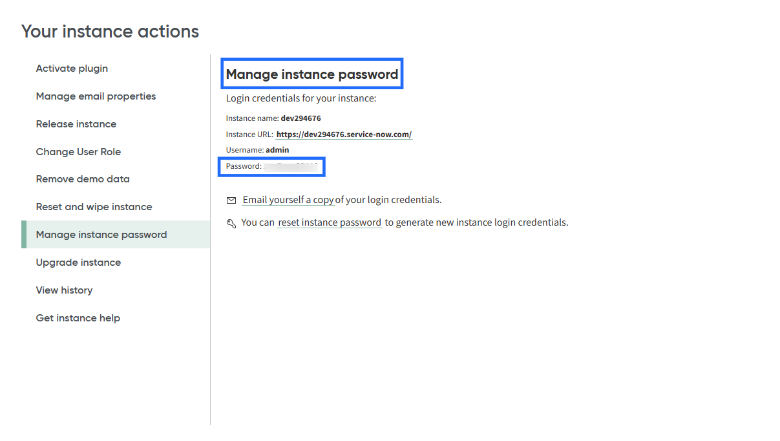Select Remove demo data

(83, 178)
